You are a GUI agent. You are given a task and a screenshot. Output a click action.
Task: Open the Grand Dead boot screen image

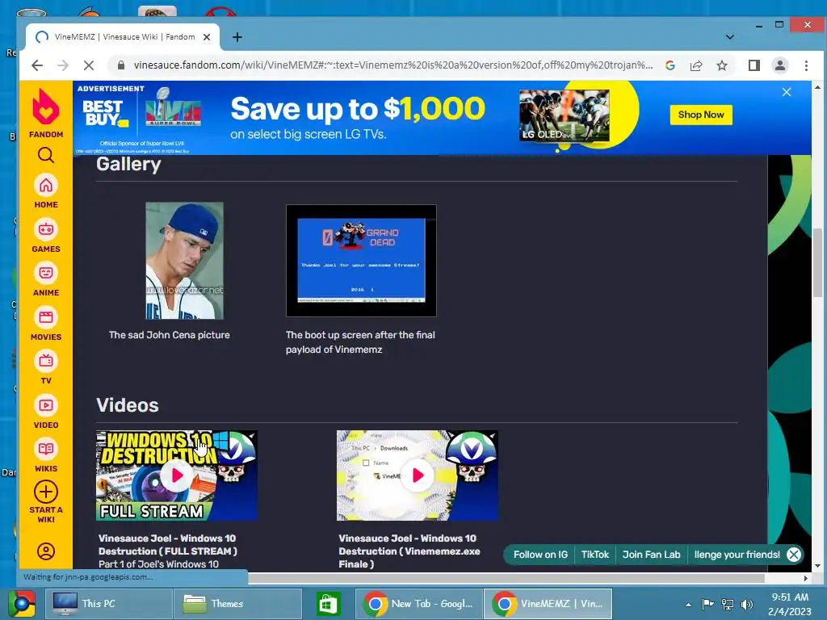pos(361,261)
